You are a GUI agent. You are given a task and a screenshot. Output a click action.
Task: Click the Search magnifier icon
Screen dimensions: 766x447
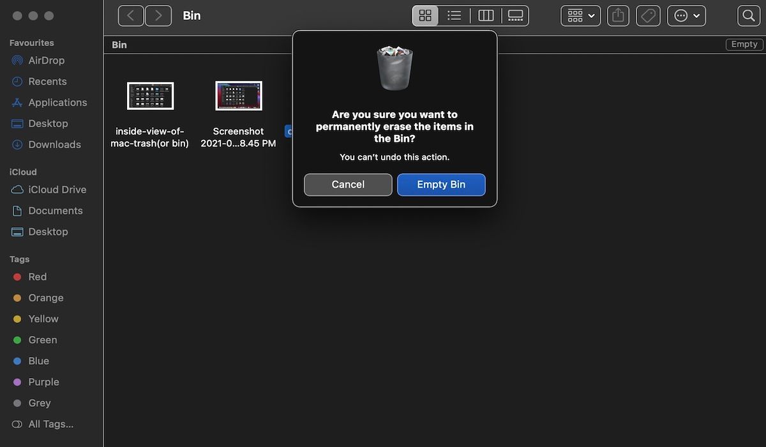749,15
